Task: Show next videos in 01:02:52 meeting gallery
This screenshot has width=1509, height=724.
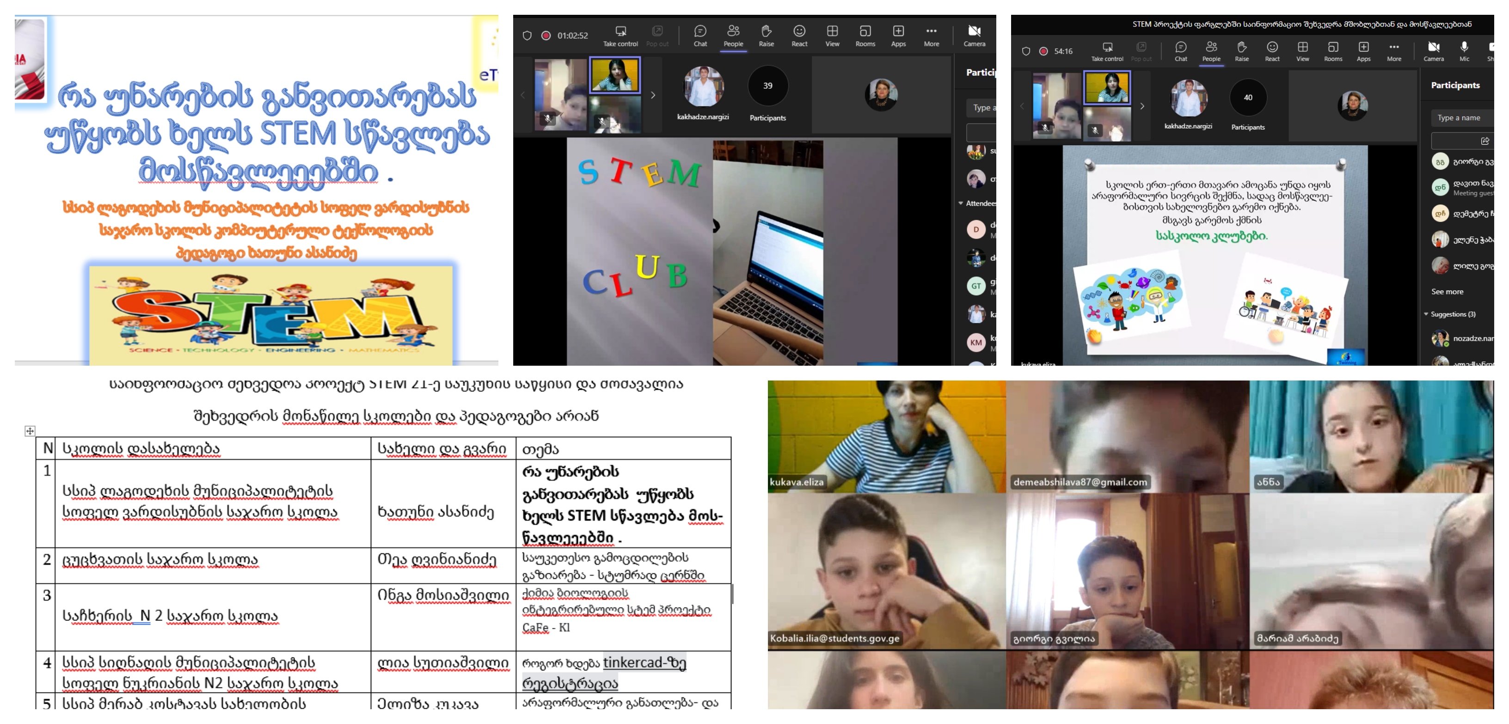Action: (653, 95)
